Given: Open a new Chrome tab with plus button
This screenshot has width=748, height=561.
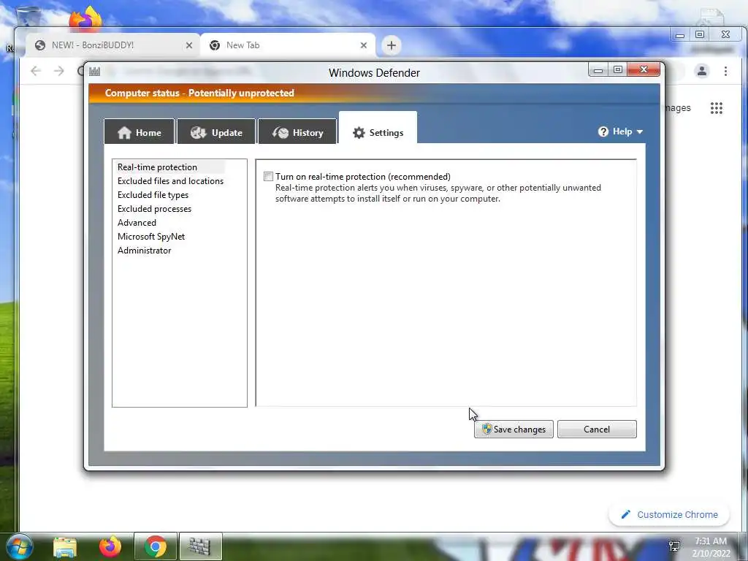Looking at the screenshot, I should coord(392,45).
